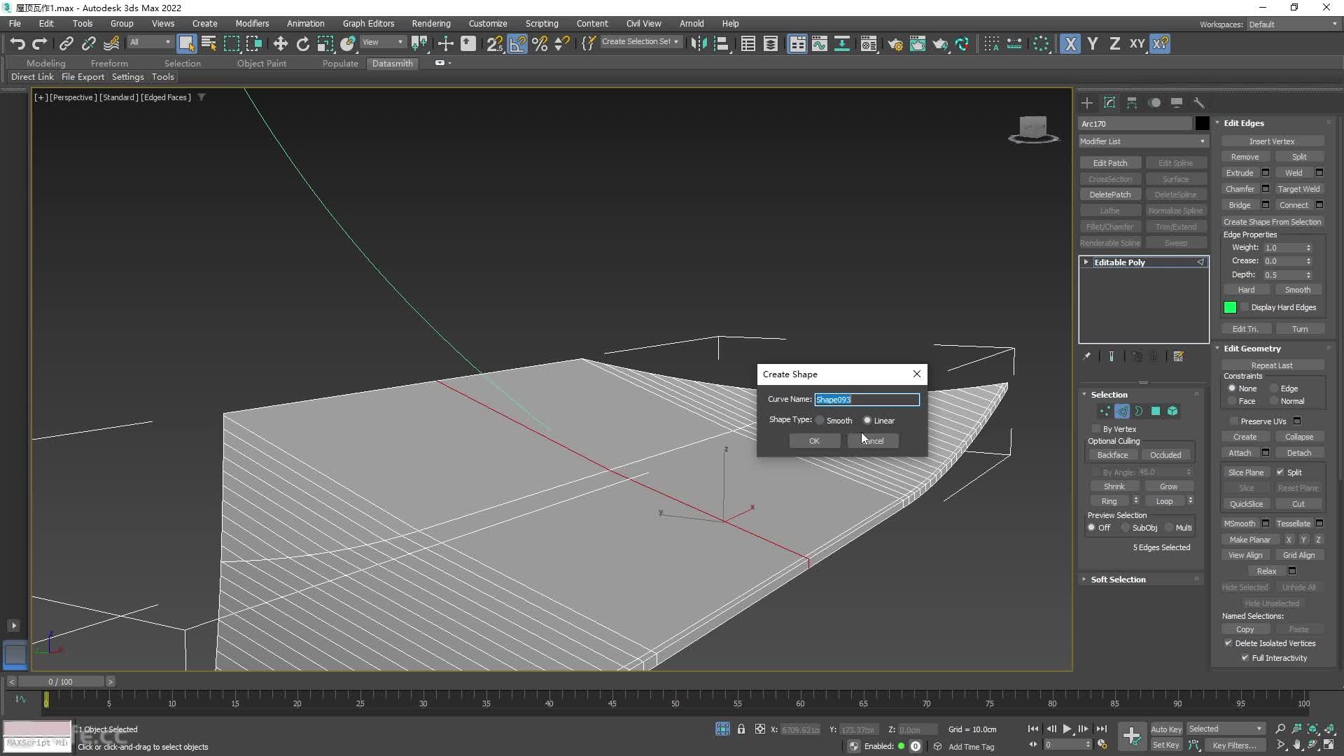Activate the Select Object tool
This screenshot has width=1344, height=756.
(x=186, y=43)
